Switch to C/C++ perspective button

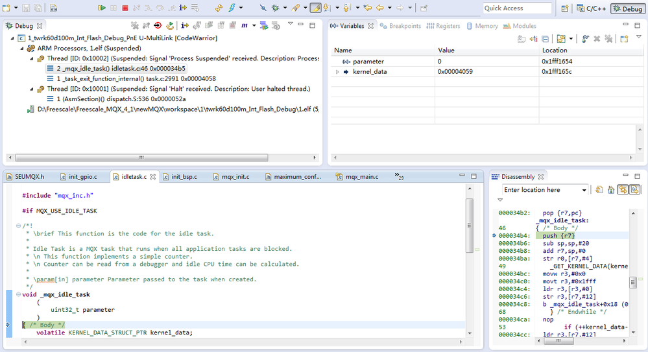click(592, 8)
